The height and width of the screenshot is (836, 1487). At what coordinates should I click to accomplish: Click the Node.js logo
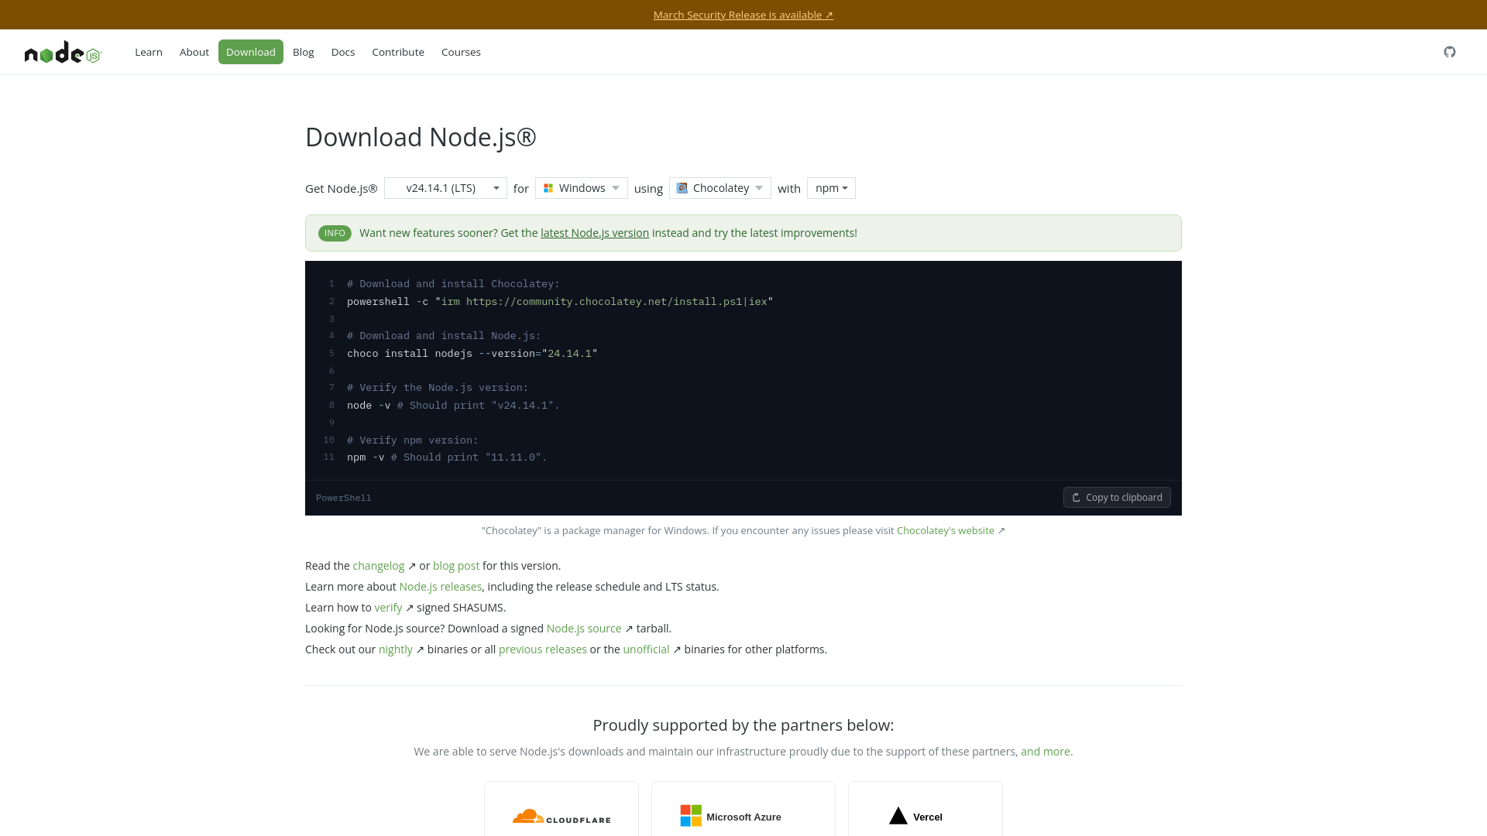pos(63,52)
